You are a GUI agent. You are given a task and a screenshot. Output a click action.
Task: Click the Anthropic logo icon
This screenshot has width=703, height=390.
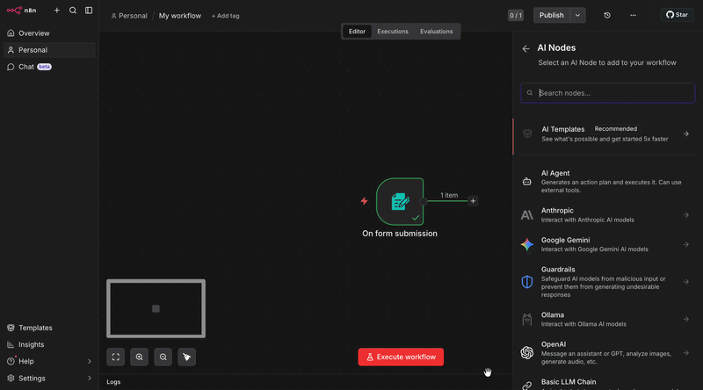pos(526,215)
